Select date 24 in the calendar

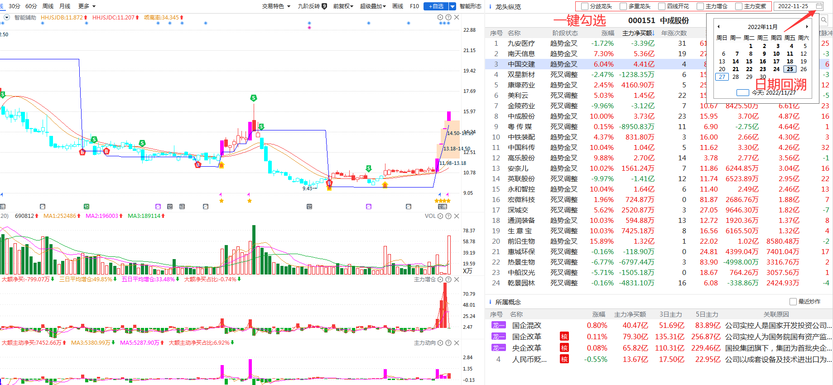click(776, 69)
